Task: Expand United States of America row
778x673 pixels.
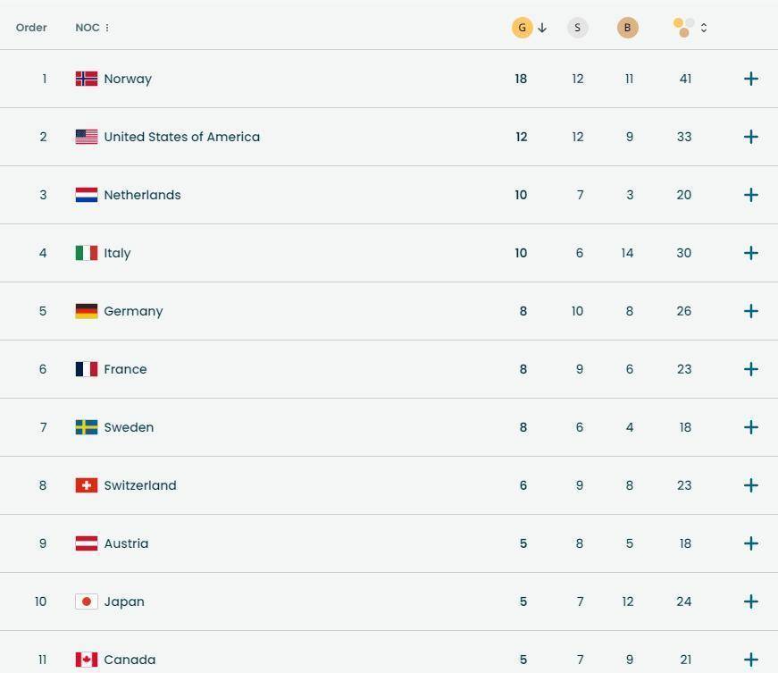Action: (x=751, y=137)
